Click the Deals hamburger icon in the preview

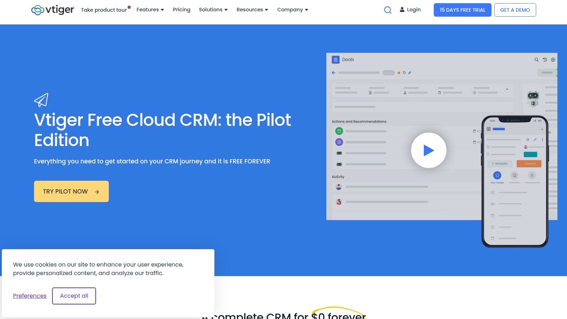(x=335, y=60)
